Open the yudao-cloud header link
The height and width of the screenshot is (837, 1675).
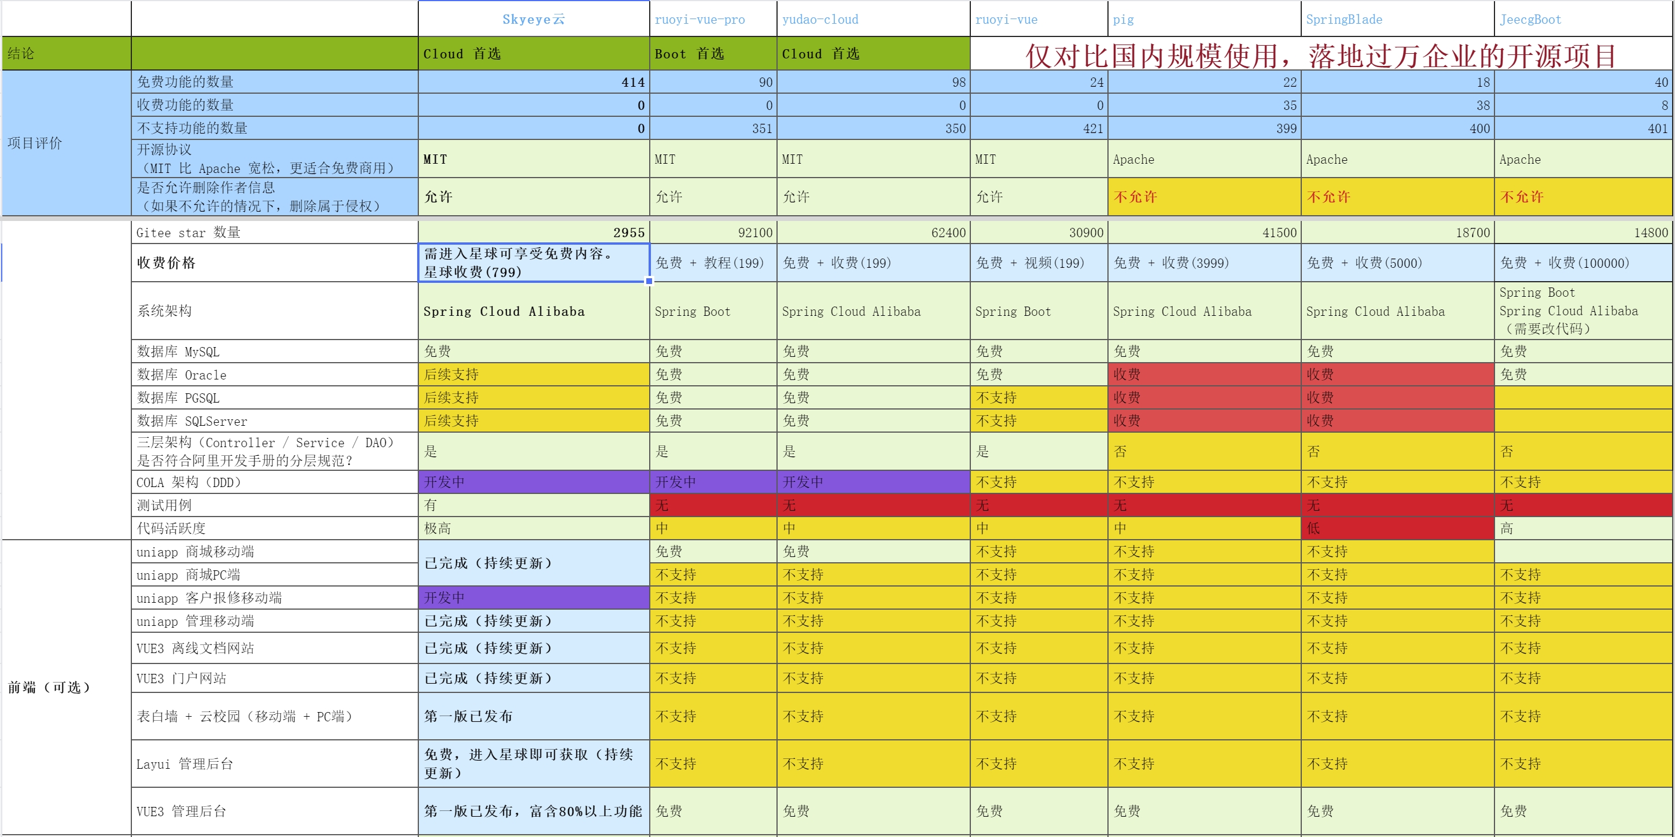click(x=820, y=20)
